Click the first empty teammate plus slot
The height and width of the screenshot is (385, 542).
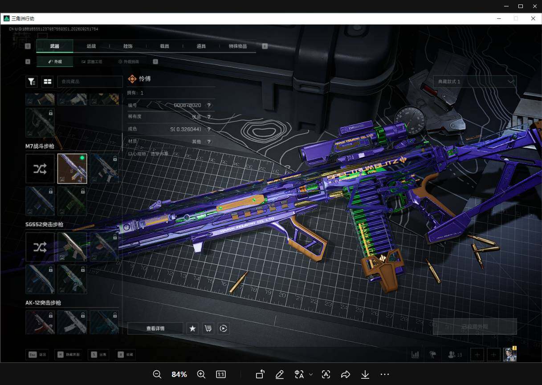pos(477,355)
